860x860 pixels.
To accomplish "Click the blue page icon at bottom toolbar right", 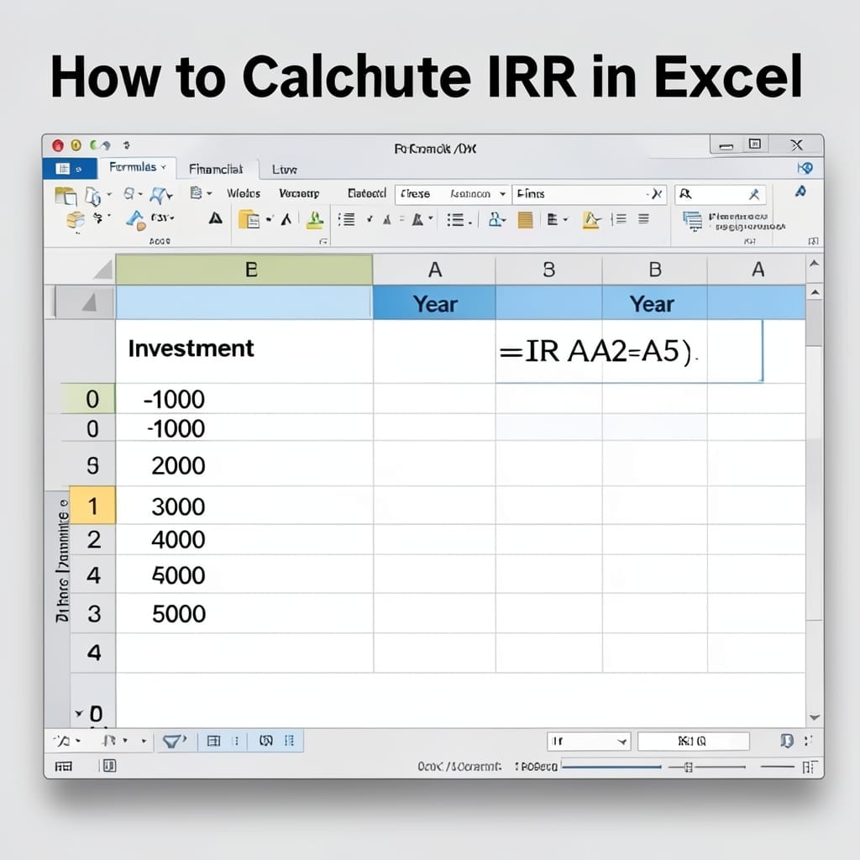I will [x=787, y=741].
